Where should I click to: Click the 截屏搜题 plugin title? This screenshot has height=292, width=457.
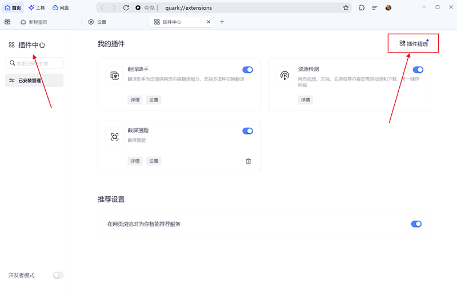point(138,130)
